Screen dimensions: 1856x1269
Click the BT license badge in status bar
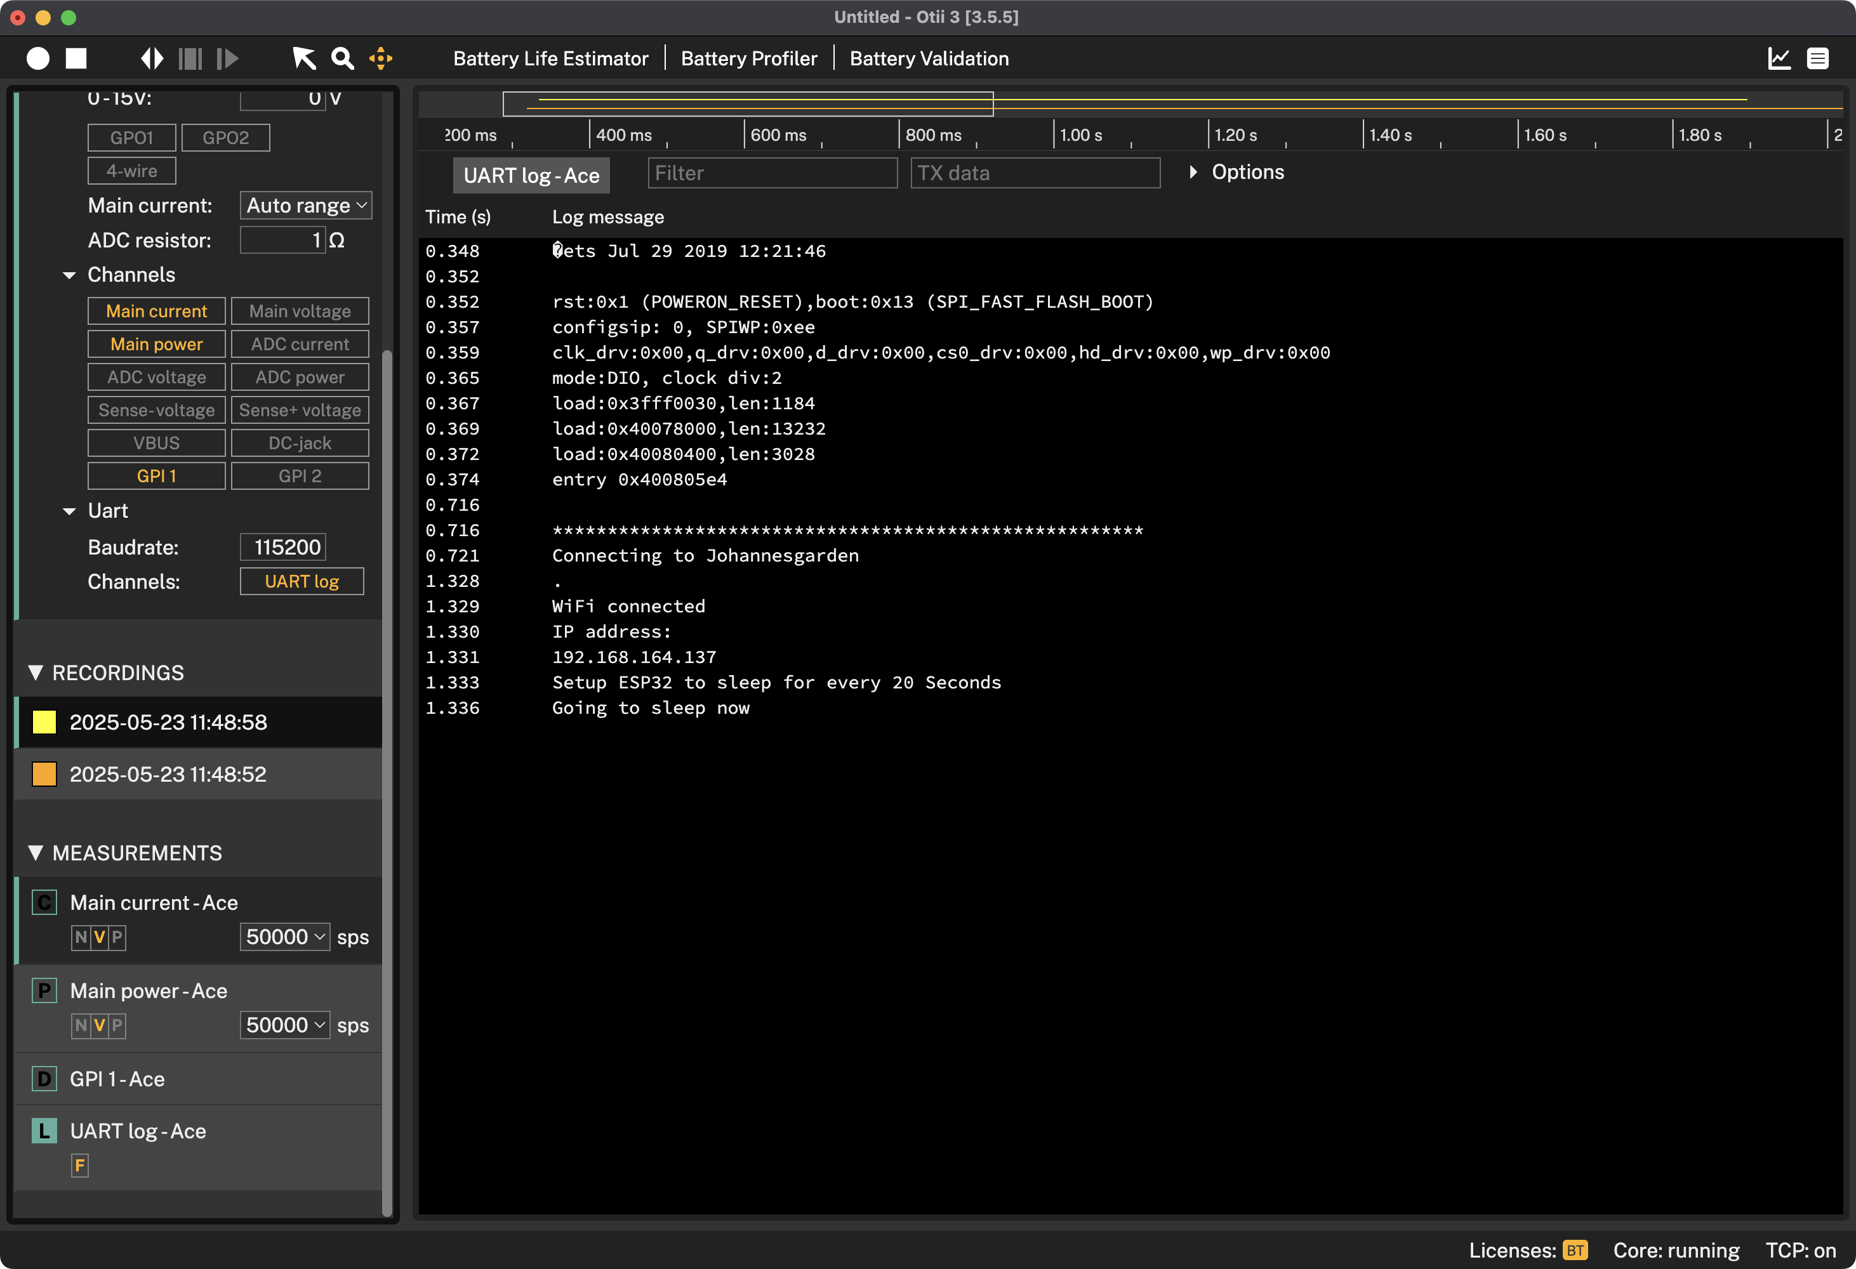1575,1251
